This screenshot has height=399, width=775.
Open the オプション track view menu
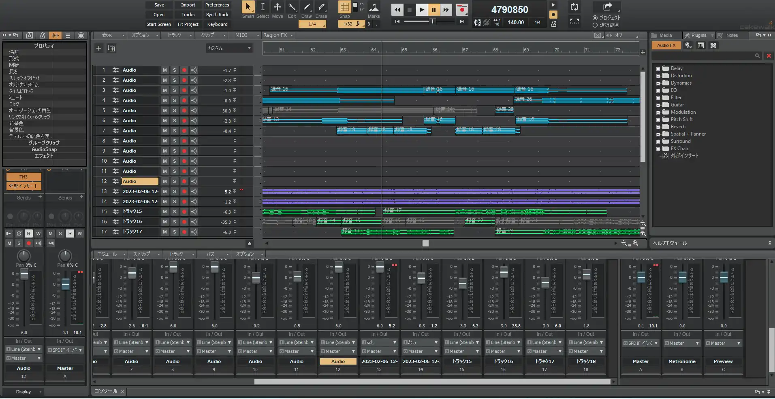pos(143,35)
